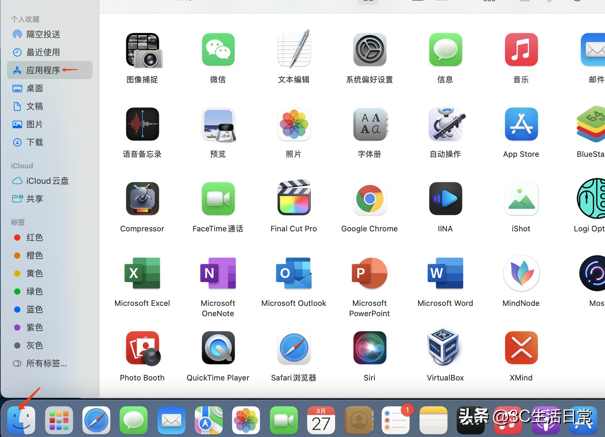Select 应用程序 in the sidebar
The image size is (605, 437).
point(43,70)
